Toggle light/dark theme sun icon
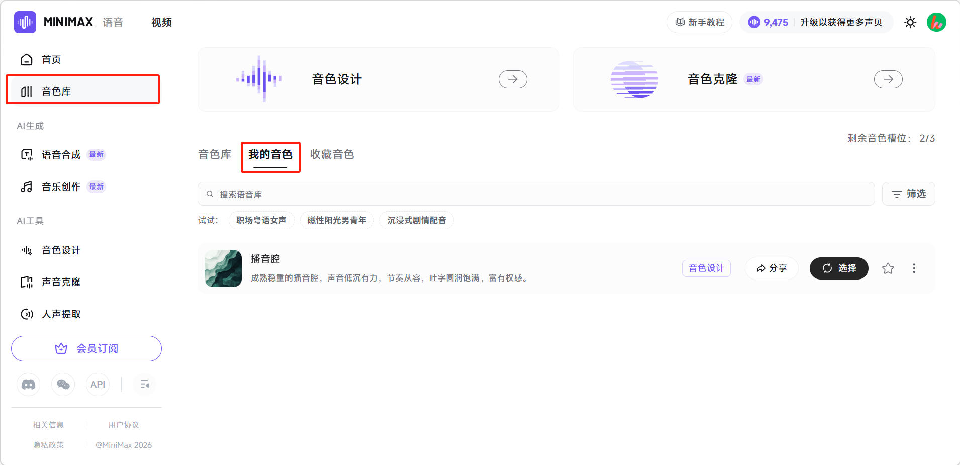This screenshot has height=465, width=960. click(x=910, y=22)
